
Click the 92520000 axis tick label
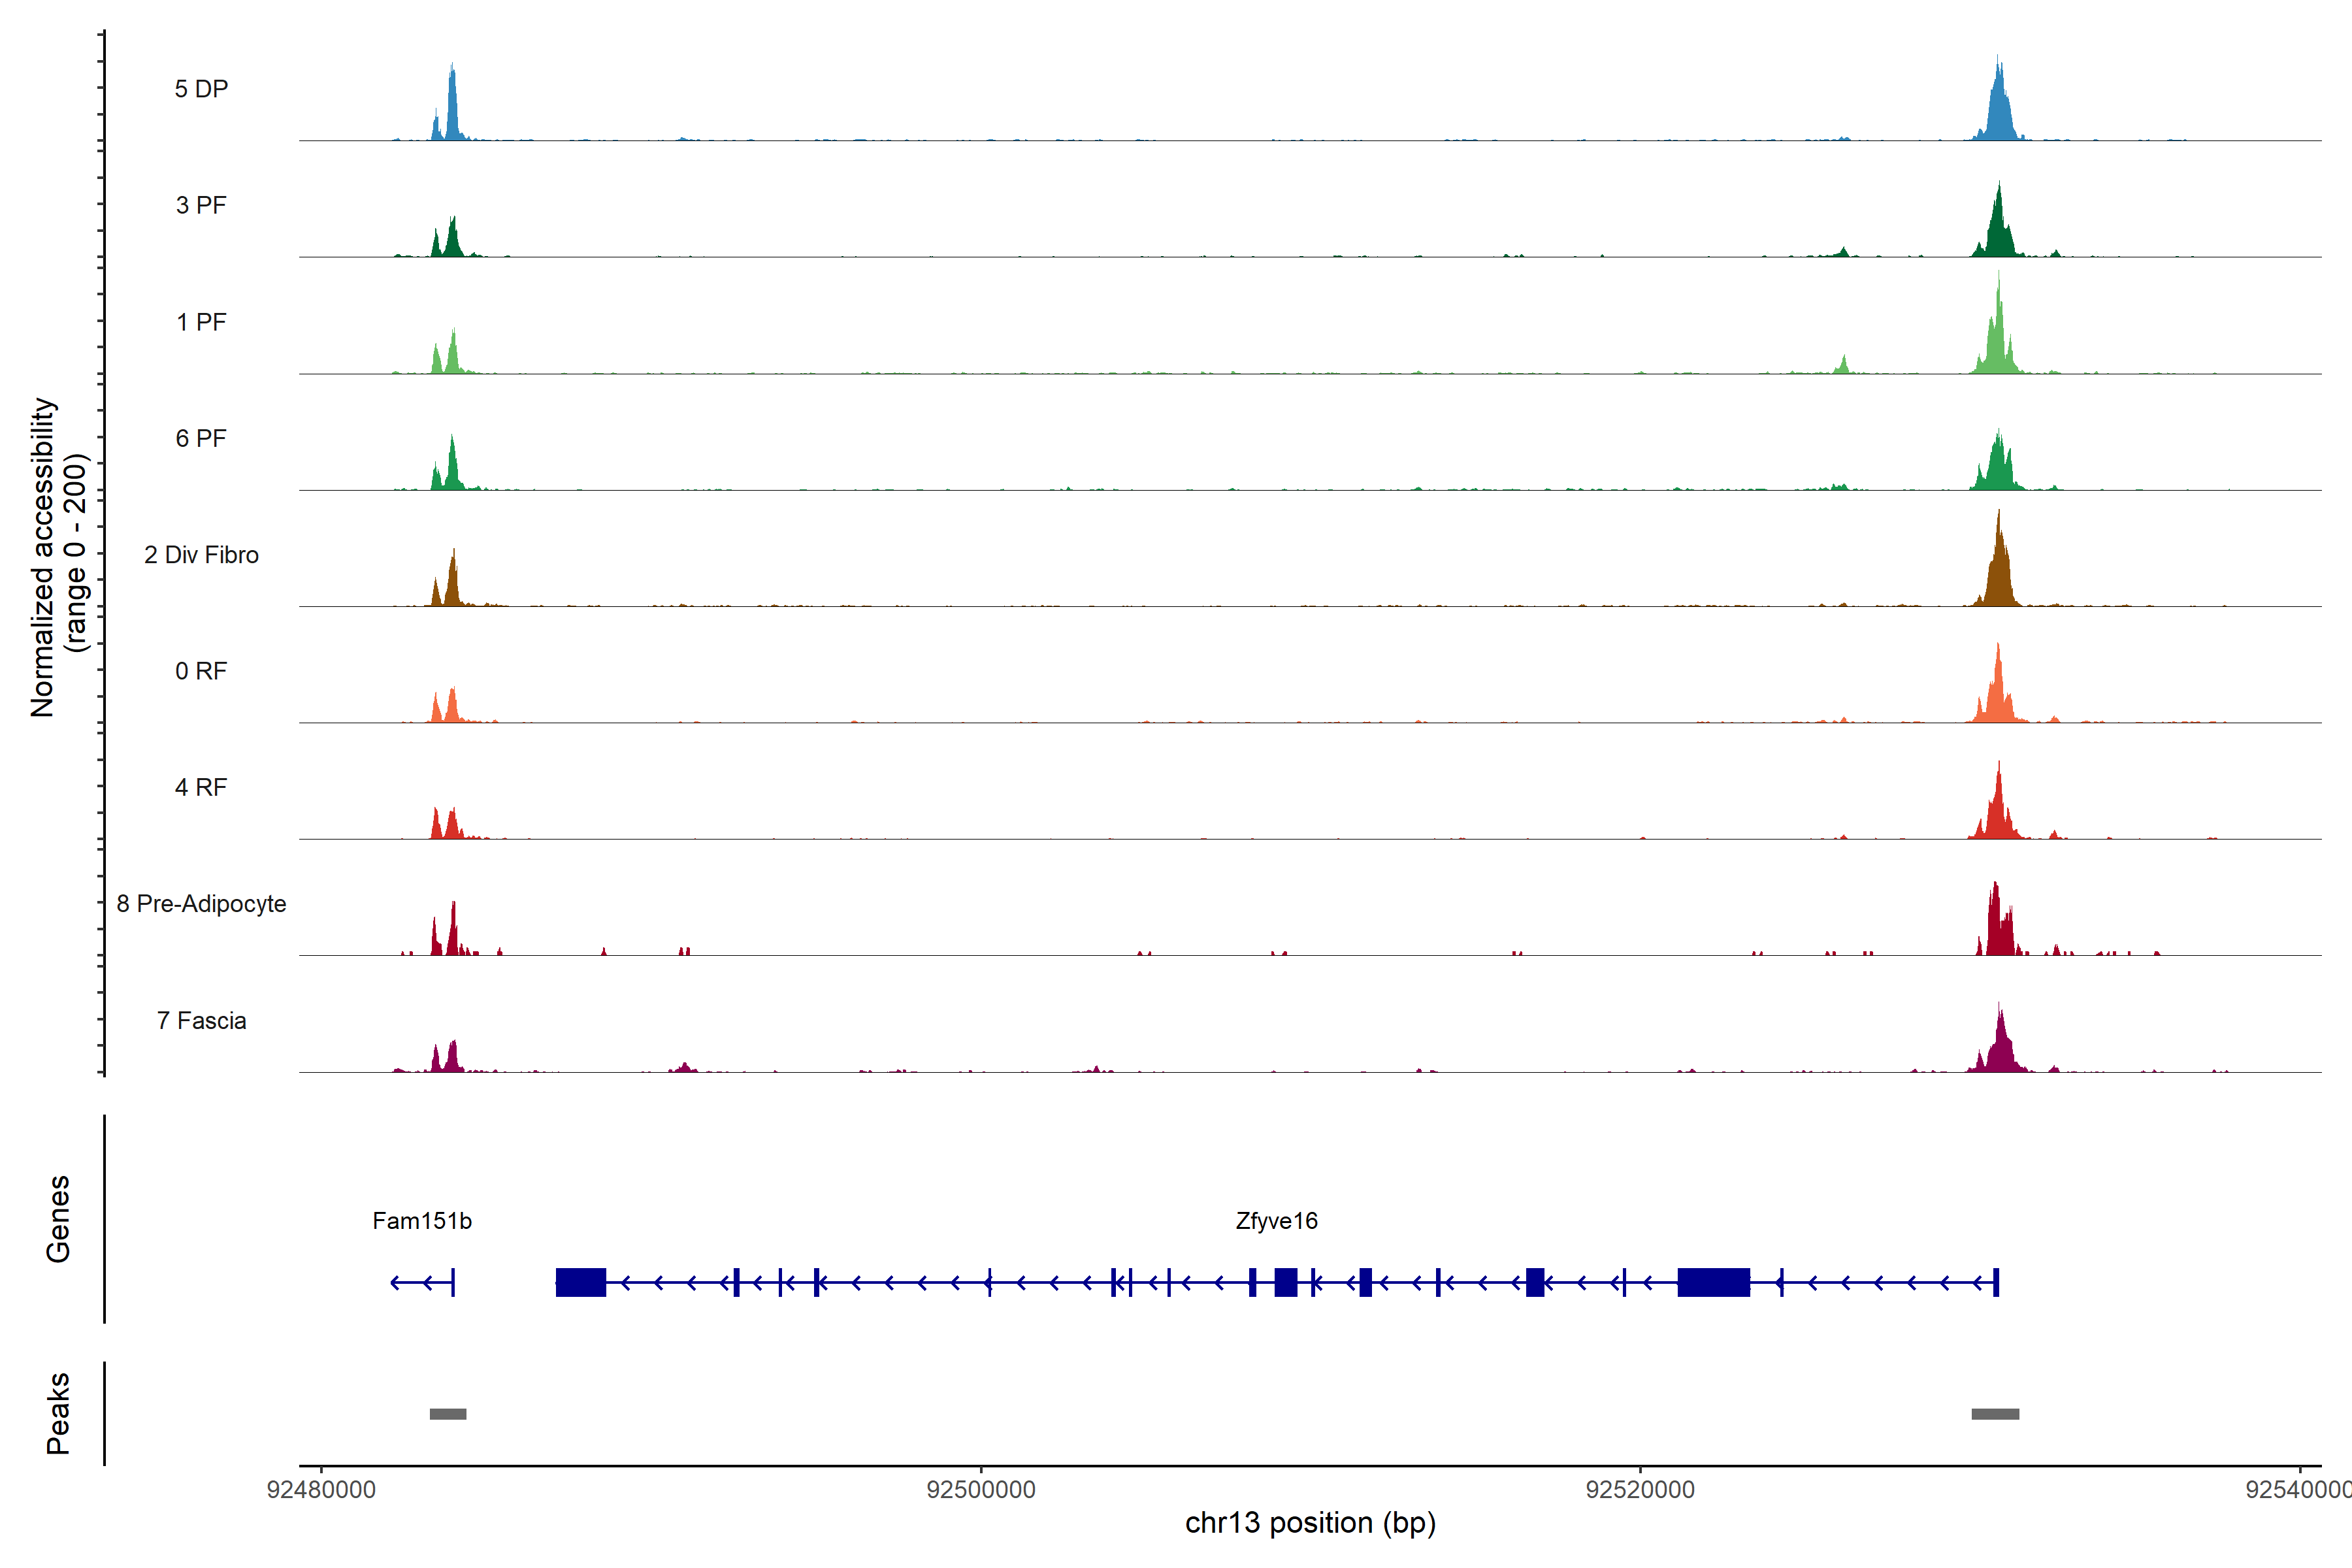click(1640, 1490)
